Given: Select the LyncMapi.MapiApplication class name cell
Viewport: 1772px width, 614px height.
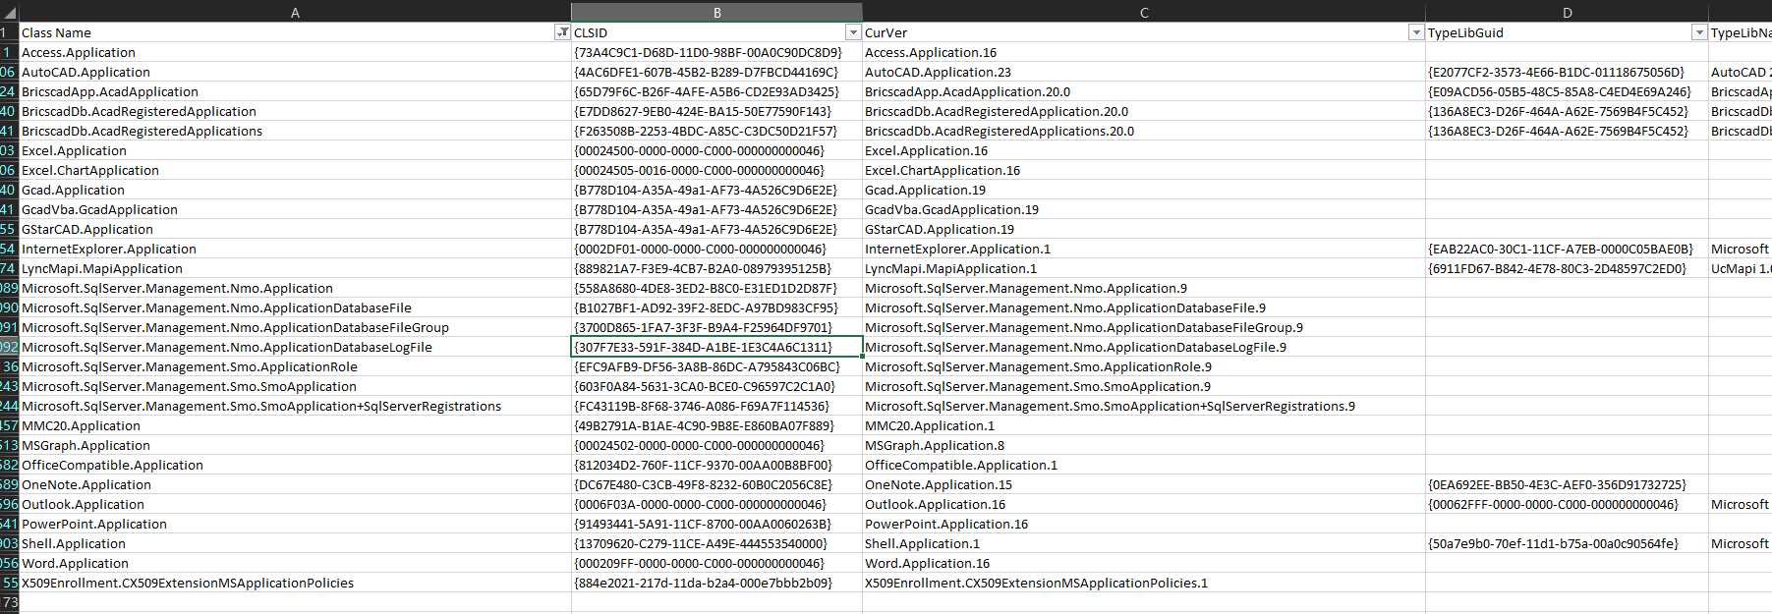Looking at the screenshot, I should pos(295,268).
